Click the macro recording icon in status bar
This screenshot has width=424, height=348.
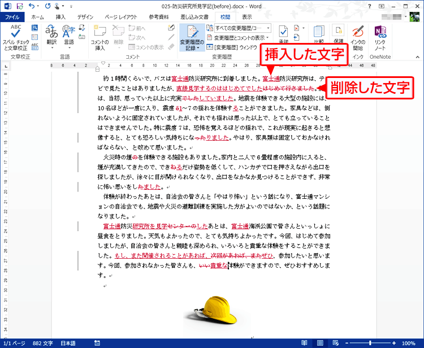coord(97,343)
